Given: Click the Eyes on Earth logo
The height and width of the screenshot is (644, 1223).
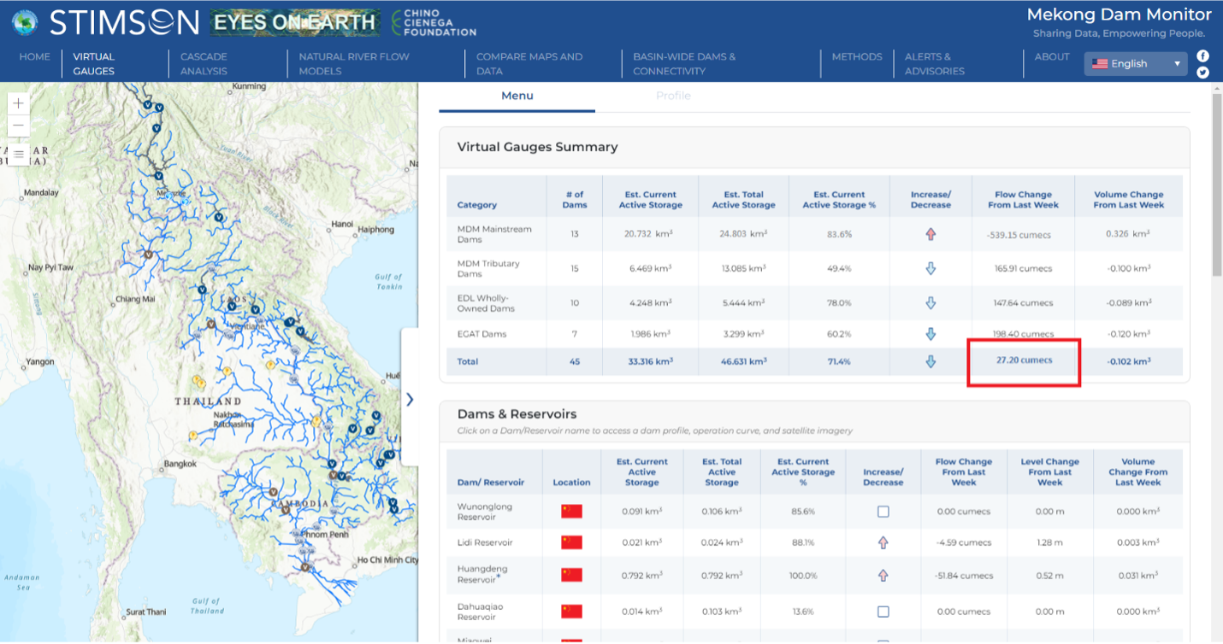Looking at the screenshot, I should tap(295, 23).
